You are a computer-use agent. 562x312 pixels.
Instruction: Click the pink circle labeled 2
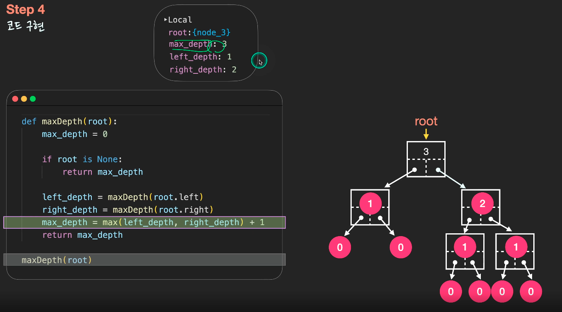point(482,204)
